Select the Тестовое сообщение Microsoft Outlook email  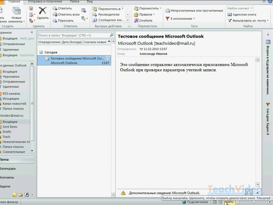click(x=74, y=60)
